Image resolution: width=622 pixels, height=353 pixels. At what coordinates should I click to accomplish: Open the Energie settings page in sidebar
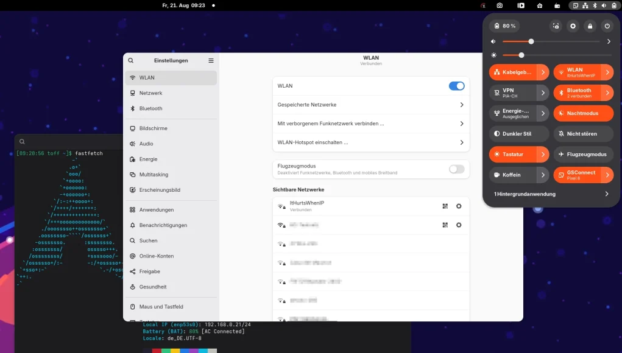(171, 159)
